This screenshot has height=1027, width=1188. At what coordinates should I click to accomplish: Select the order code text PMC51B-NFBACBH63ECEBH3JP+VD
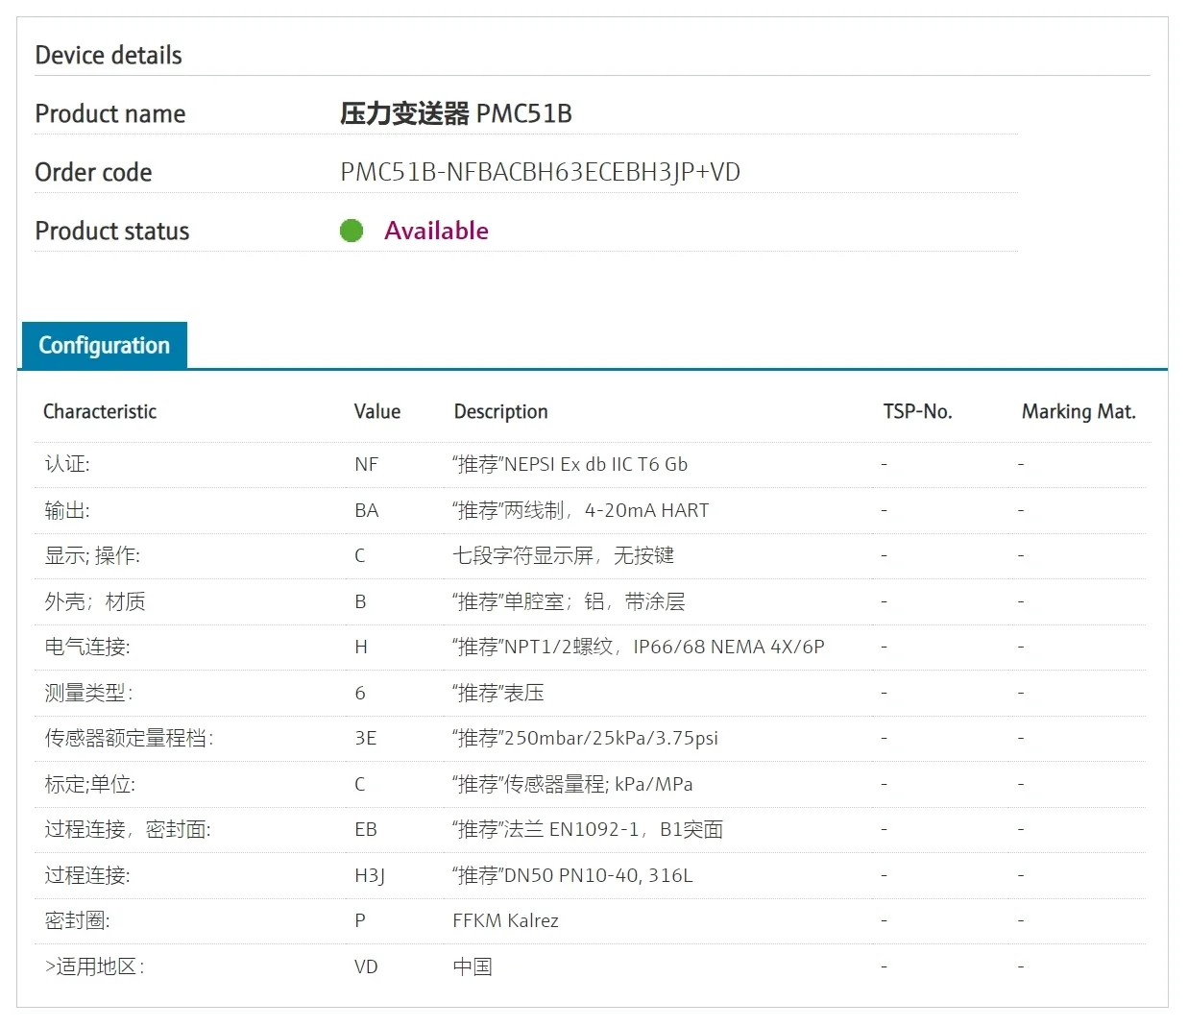coord(540,172)
